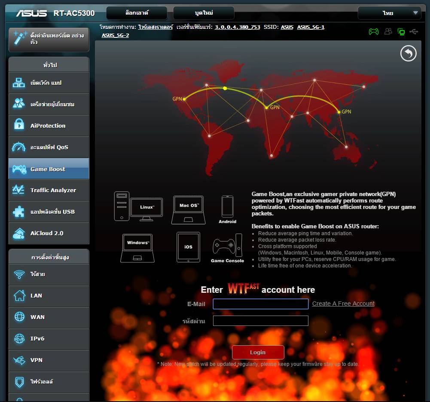
Task: Click the ล็อกเอาต์ logout button
Action: (137, 13)
